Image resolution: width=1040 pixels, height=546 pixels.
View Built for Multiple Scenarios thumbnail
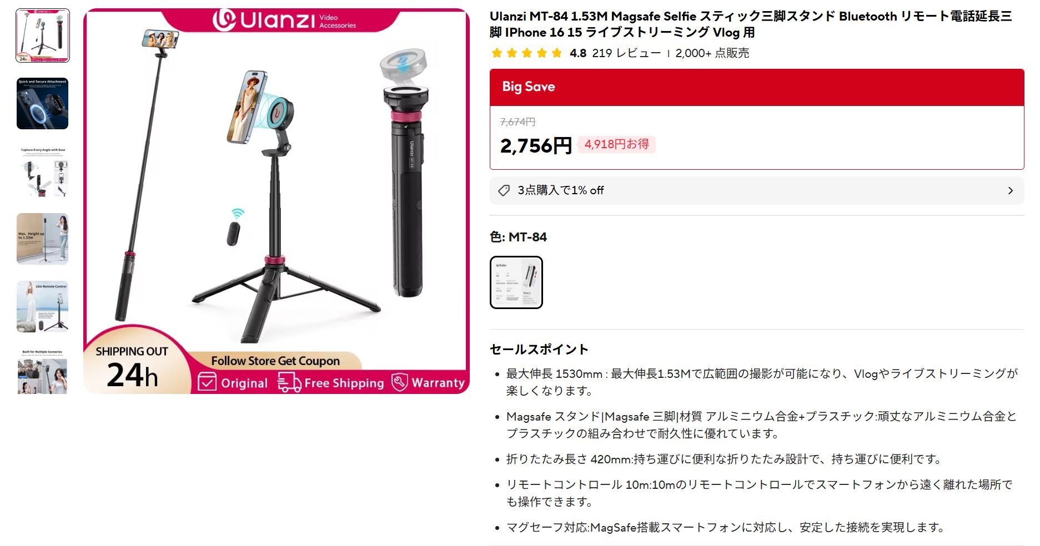tap(43, 371)
